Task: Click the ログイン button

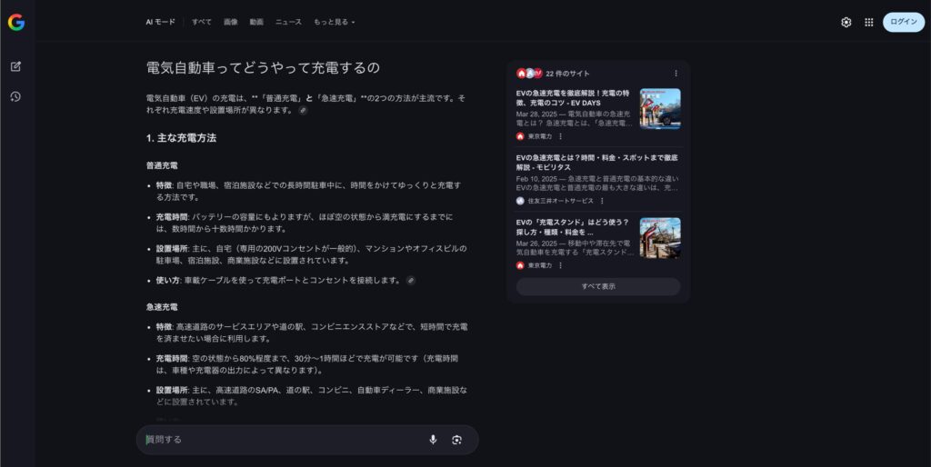Action: coord(903,23)
